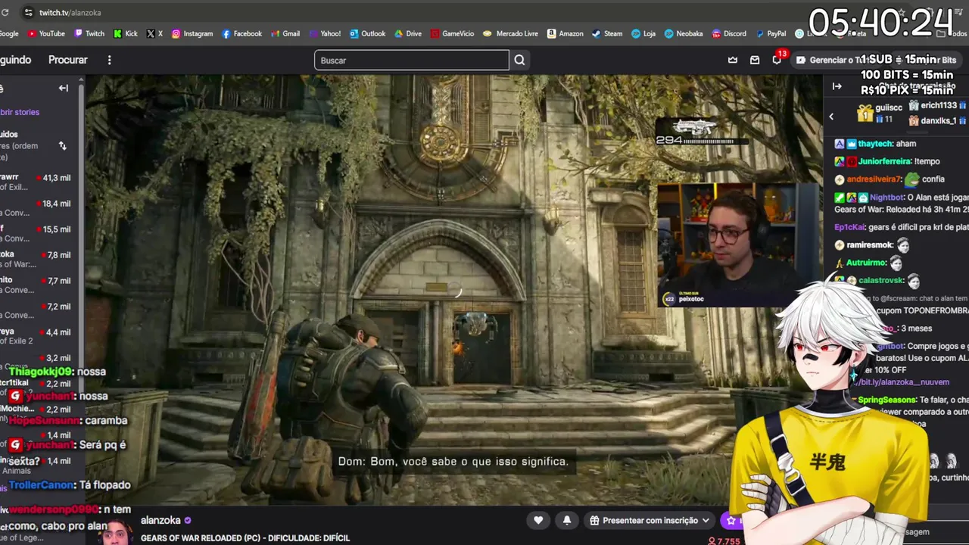969x545 pixels.
Task: Toggle the notification bell below video
Action: (567, 520)
